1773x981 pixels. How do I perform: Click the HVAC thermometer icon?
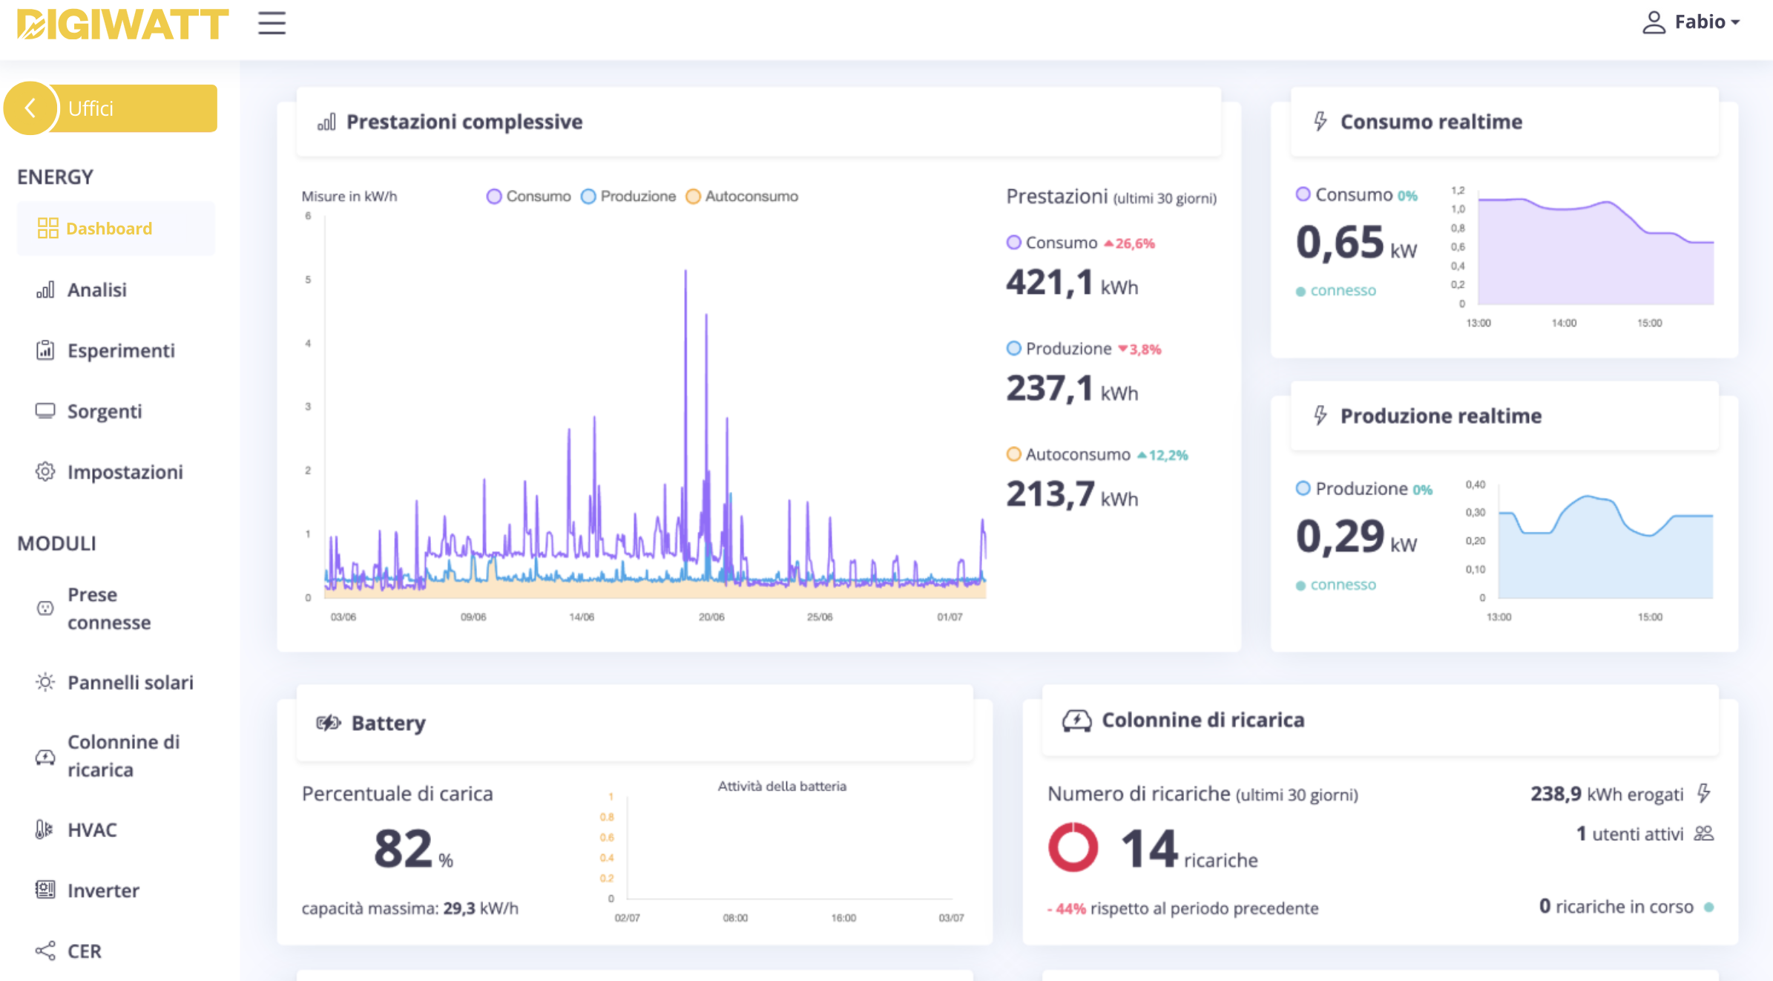[45, 829]
